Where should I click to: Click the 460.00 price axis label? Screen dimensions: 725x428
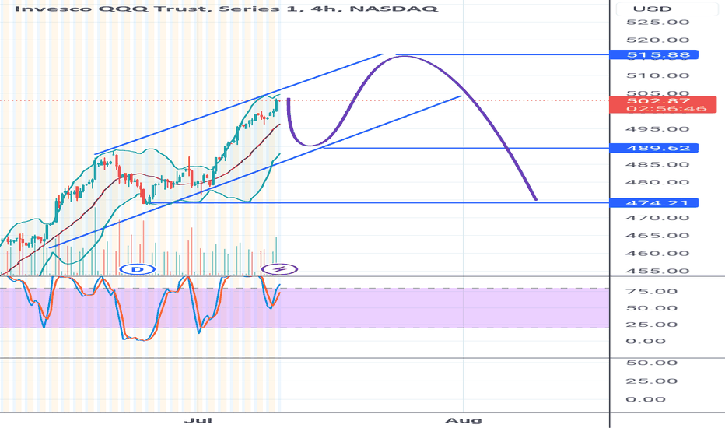pyautogui.click(x=657, y=254)
